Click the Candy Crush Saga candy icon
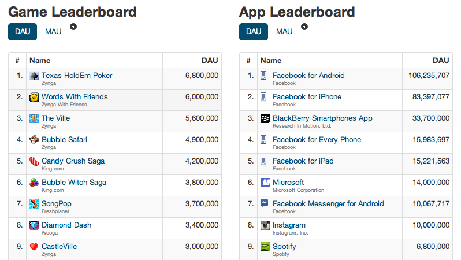The width and height of the screenshot is (461, 260). [x=34, y=162]
